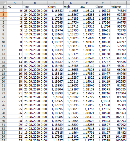This screenshot has height=141, width=130.
Task: Select row 34 header
Action: click(x=3, y=137)
